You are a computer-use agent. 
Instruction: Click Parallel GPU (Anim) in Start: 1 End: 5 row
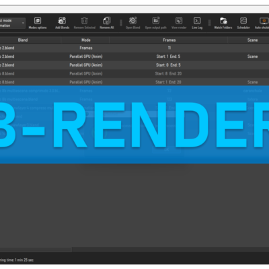pos(86,56)
